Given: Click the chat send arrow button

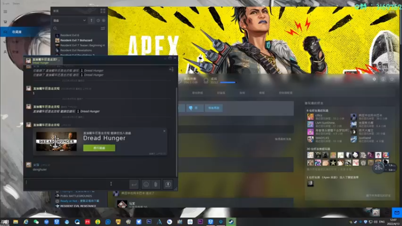Looking at the screenshot, I should [x=134, y=184].
